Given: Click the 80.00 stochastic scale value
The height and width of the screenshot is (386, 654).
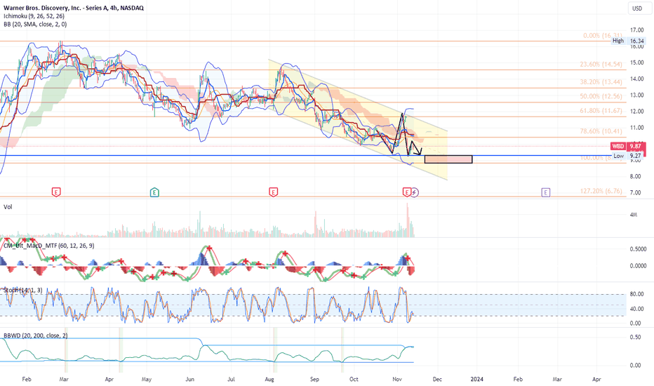Looking at the screenshot, I should point(636,294).
